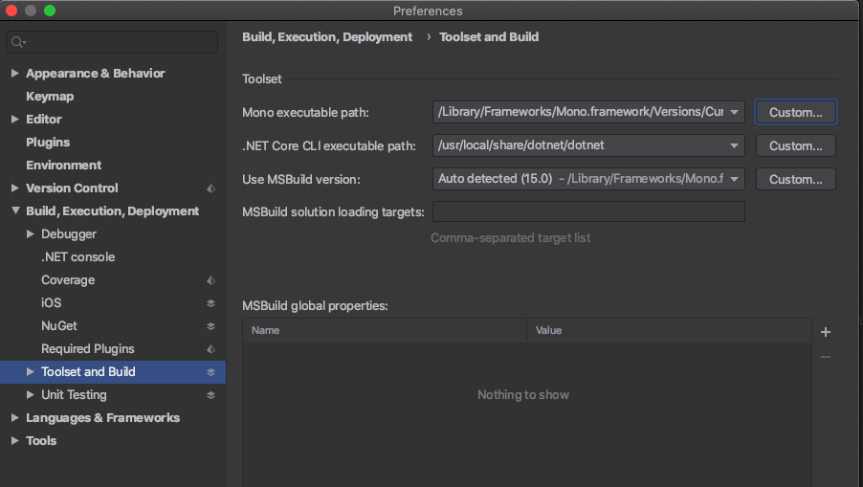
Task: Click the icon beside Coverage
Action: [211, 280]
